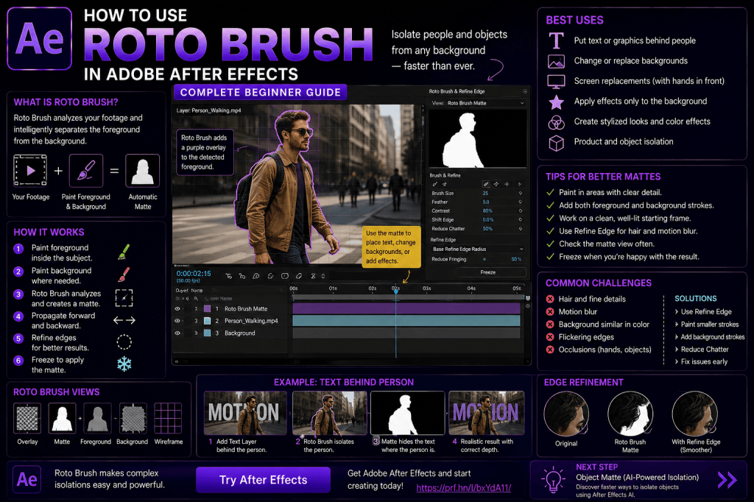The height and width of the screenshot is (502, 754).
Task: Click the Wireframe view thumbnail
Action: pos(168,418)
